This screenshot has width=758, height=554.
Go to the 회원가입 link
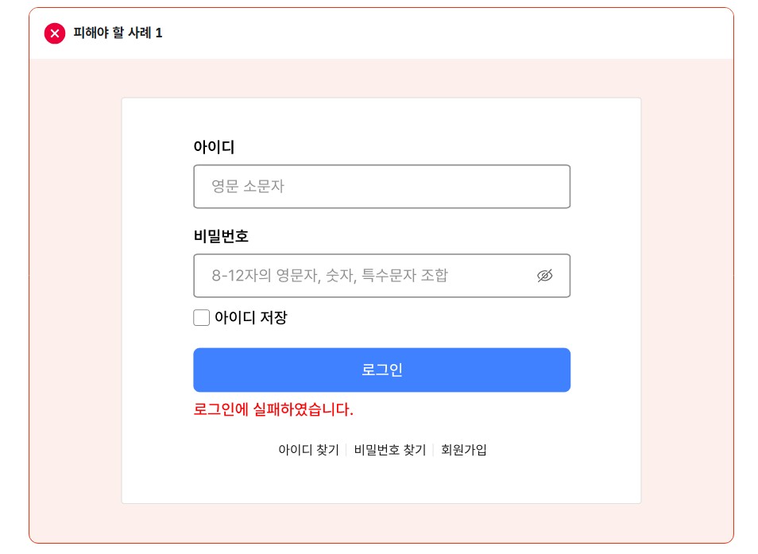tap(464, 450)
